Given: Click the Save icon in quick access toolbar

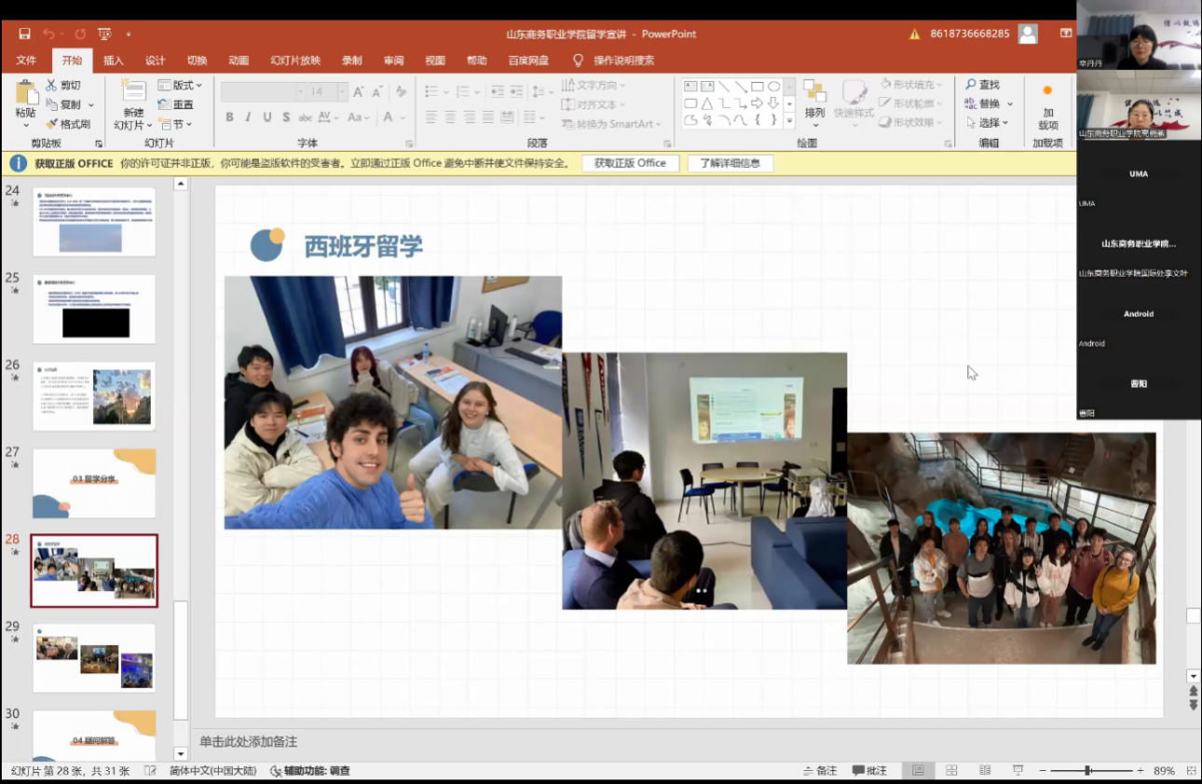Looking at the screenshot, I should (24, 34).
